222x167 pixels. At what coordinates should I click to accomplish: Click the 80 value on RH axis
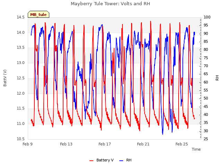[x=206, y=49]
